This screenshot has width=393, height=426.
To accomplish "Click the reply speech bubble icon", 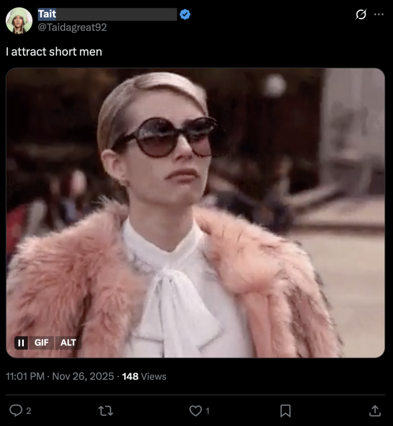I will [16, 411].
